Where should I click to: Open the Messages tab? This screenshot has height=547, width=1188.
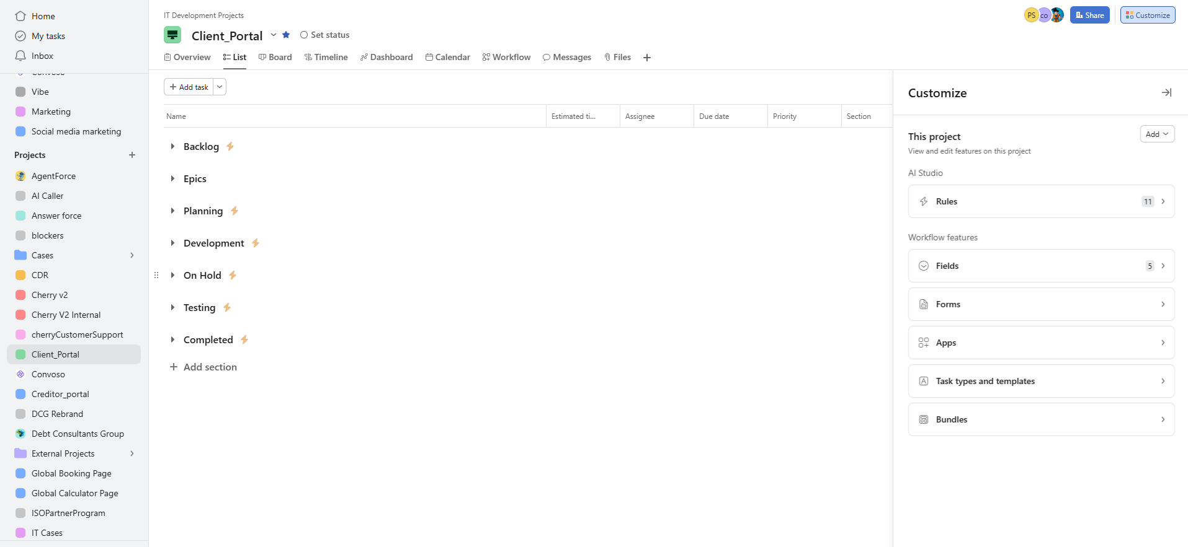567,57
